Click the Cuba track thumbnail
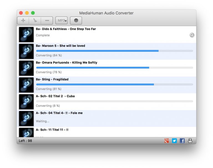 click(x=26, y=102)
